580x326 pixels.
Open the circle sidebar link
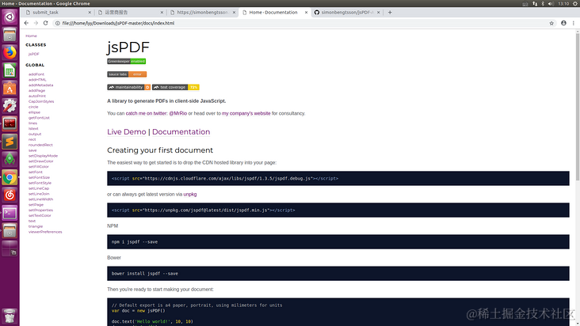coord(33,107)
